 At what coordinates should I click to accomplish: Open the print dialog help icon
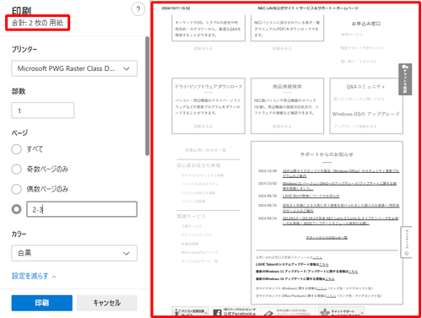tap(138, 9)
